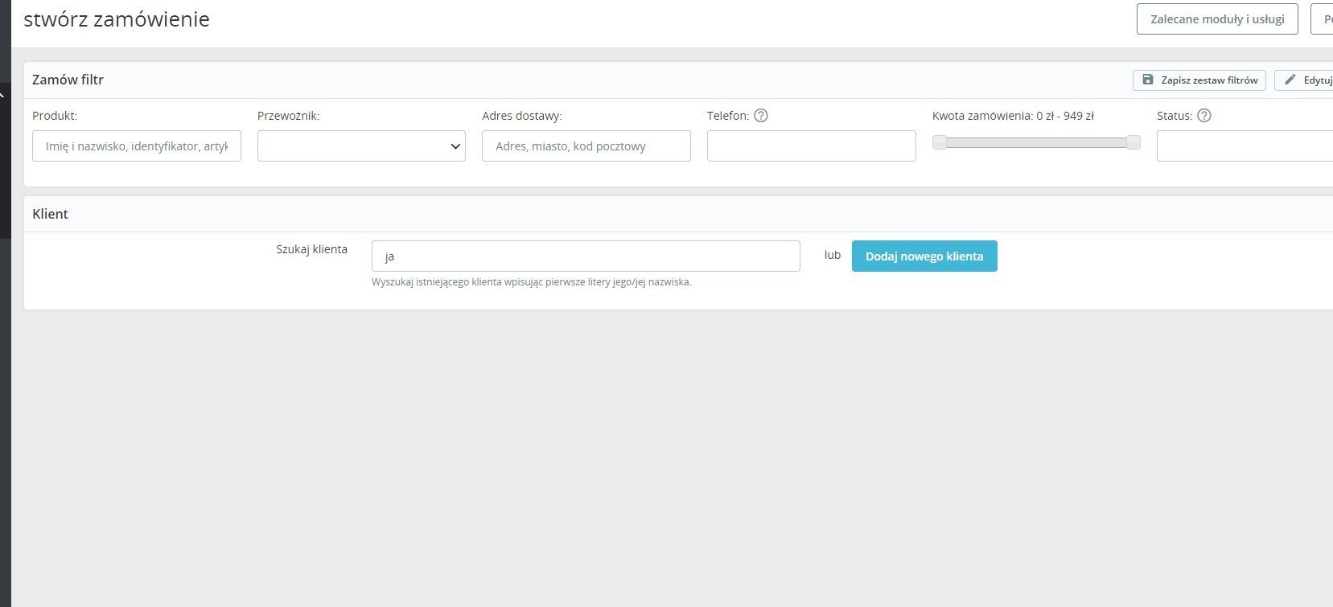Click the pencil icon on the Edytuj button
The width and height of the screenshot is (1333, 607).
1290,80
